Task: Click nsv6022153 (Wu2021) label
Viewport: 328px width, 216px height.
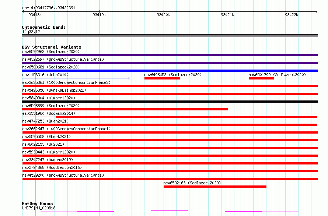Action: tap(43, 144)
